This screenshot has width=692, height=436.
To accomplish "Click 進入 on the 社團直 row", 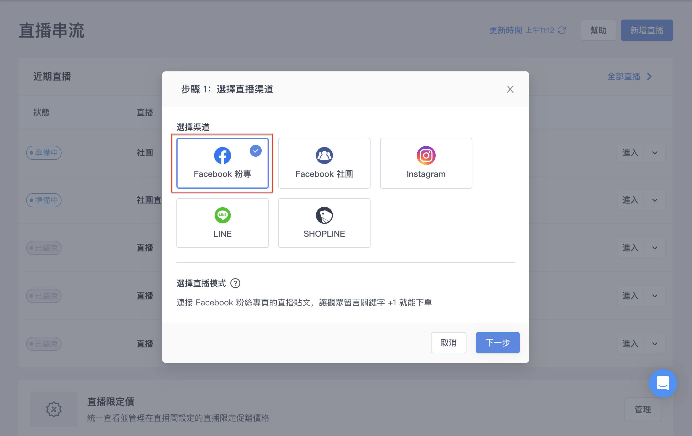I will 630,200.
